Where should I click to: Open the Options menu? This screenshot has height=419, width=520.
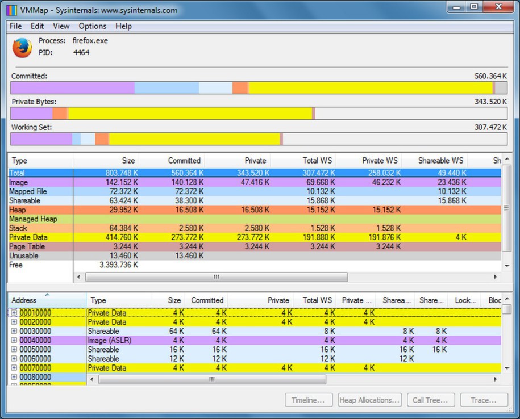pos(92,26)
